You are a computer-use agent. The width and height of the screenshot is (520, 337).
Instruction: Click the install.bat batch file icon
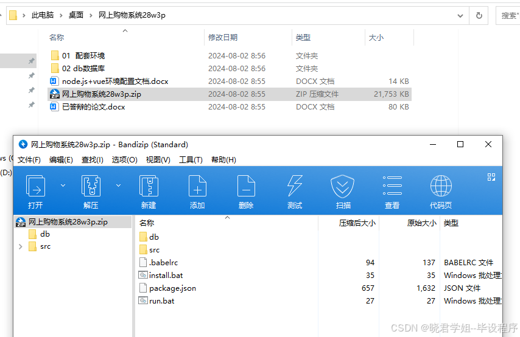click(x=143, y=275)
